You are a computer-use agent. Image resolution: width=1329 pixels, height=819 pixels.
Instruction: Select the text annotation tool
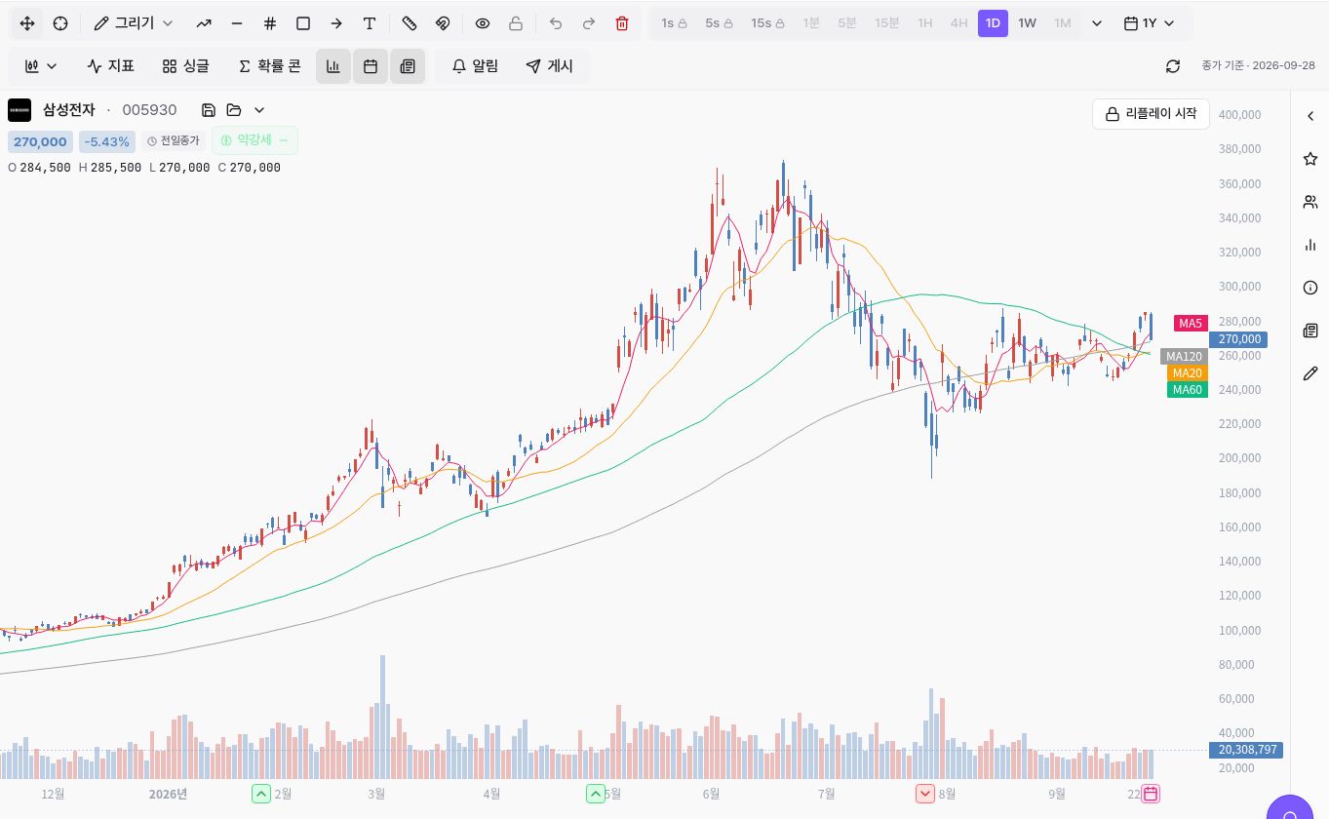click(x=370, y=23)
